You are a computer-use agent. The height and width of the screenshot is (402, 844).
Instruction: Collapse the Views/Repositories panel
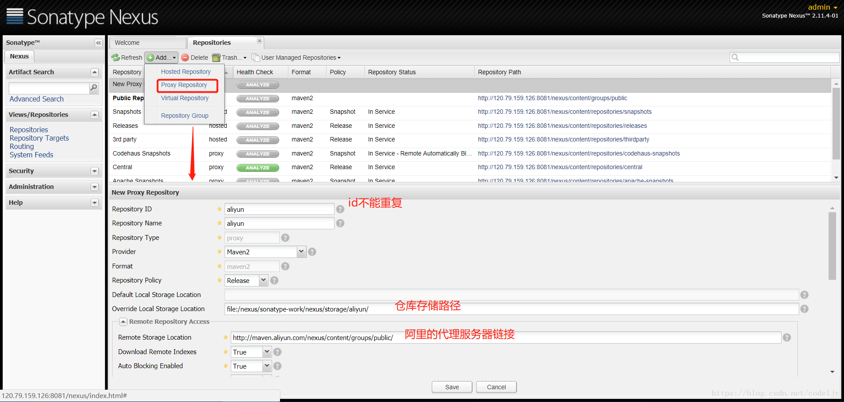(x=95, y=115)
